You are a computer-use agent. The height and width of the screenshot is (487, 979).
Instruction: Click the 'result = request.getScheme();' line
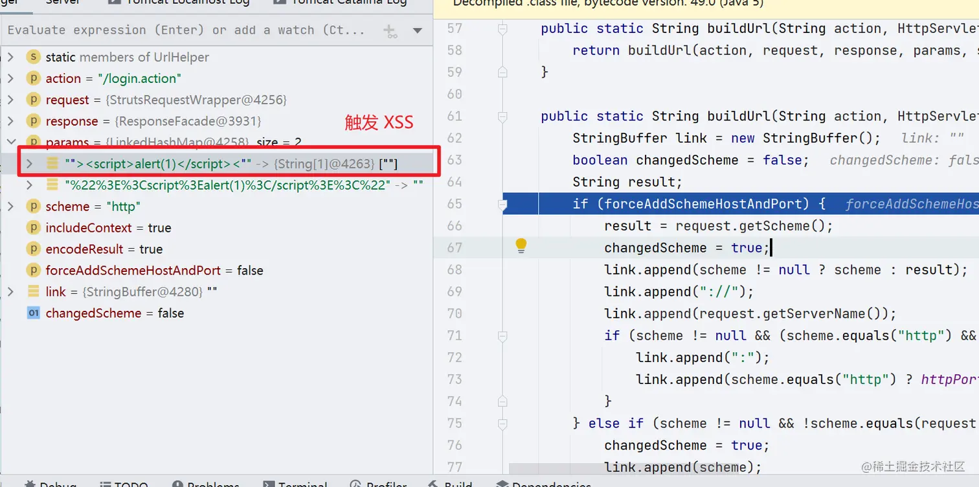point(719,226)
